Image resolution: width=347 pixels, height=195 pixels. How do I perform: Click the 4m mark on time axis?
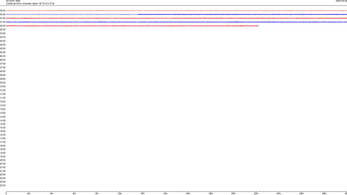click(52, 194)
